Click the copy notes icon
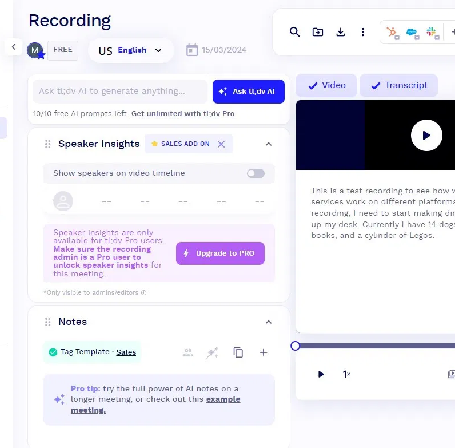The width and height of the screenshot is (455, 448). [x=238, y=352]
